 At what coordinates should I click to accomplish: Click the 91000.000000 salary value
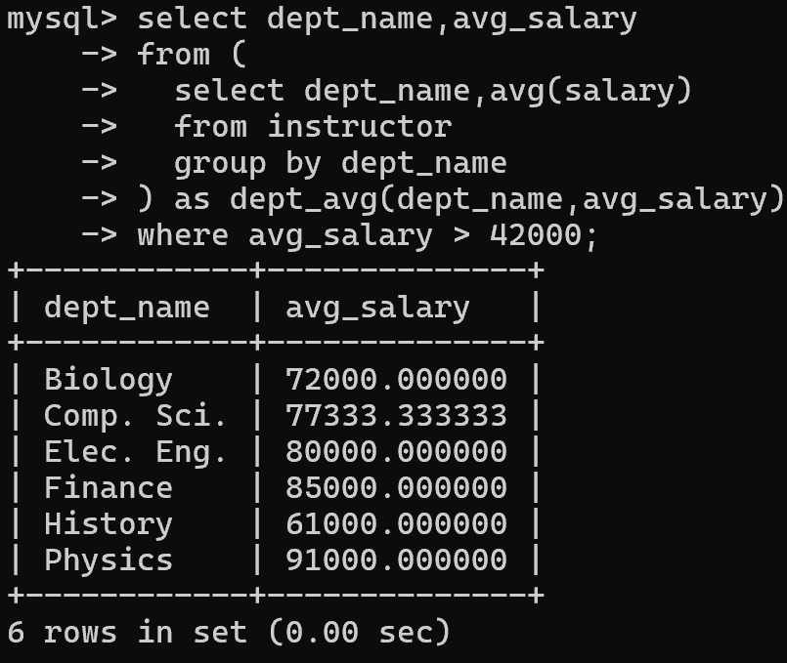coord(396,560)
